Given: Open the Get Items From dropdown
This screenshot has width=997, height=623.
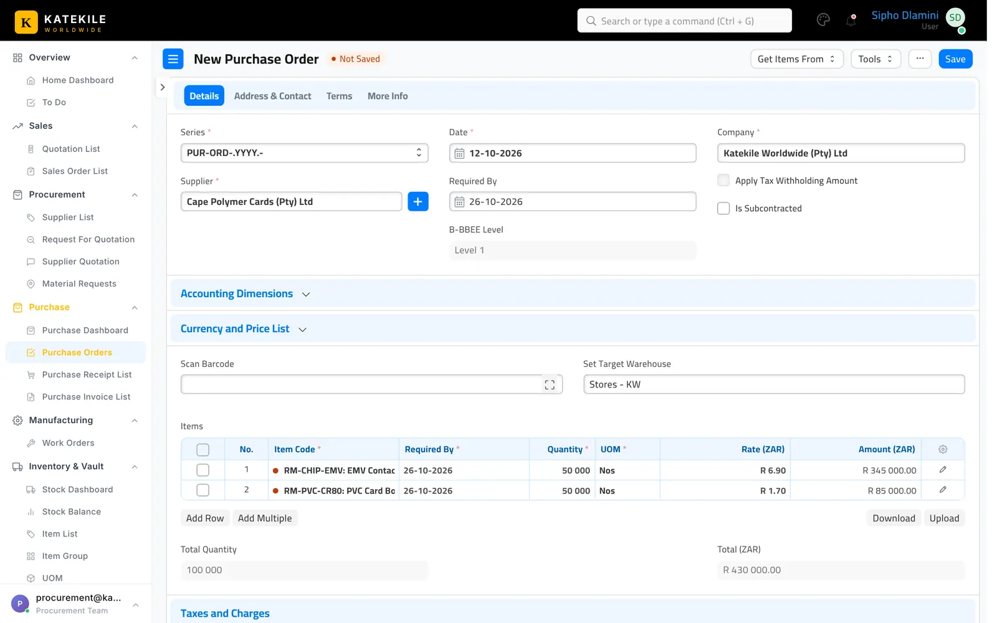Looking at the screenshot, I should click(x=796, y=59).
